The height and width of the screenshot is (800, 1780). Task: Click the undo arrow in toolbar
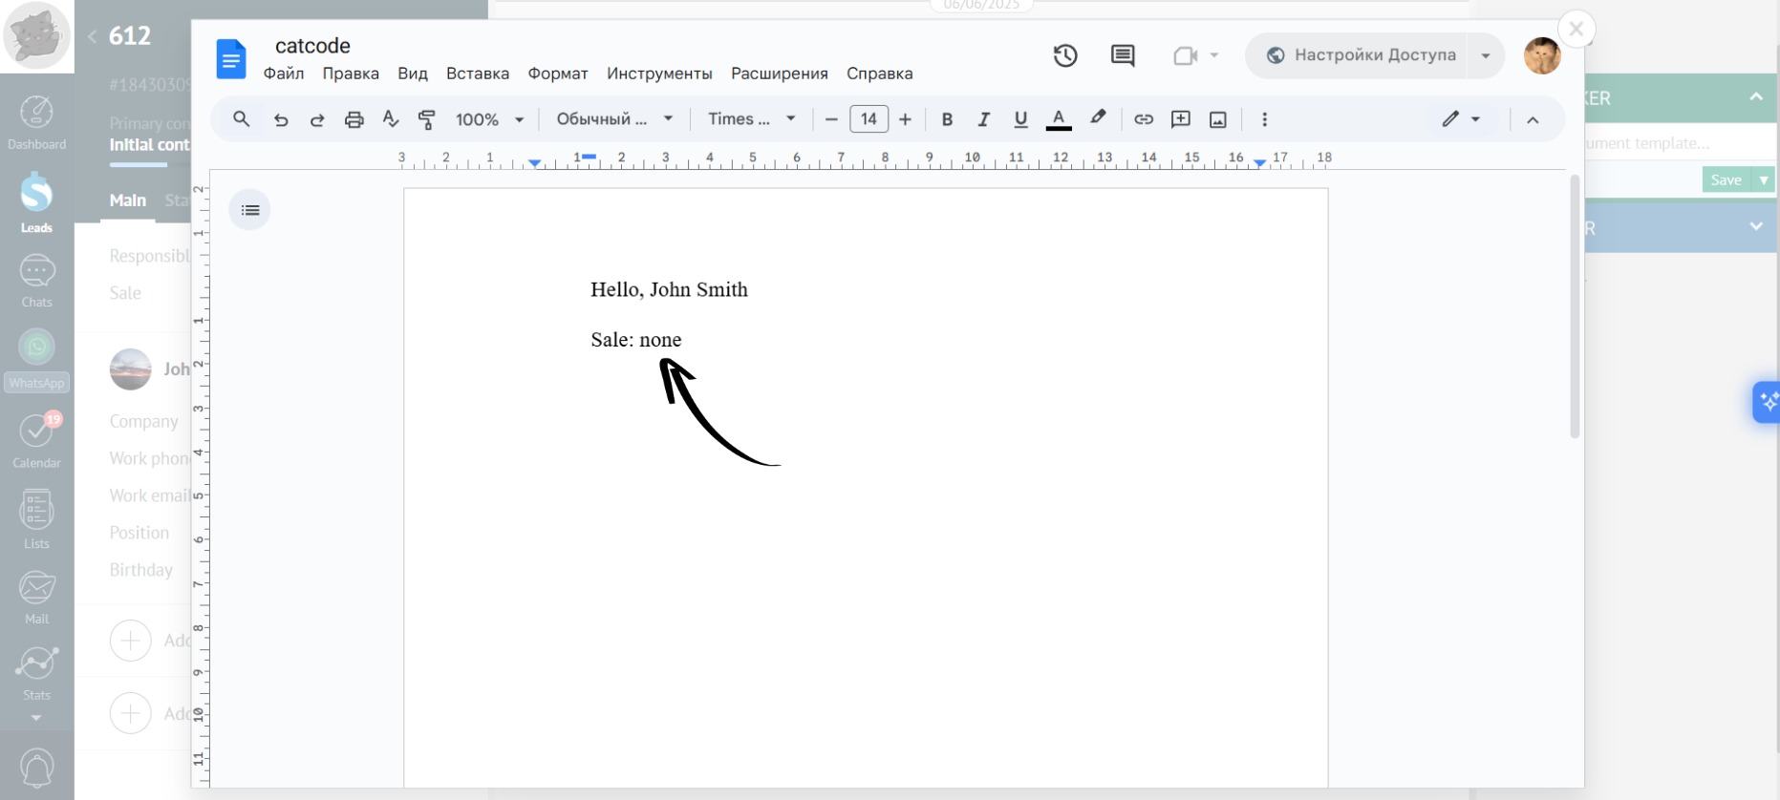tap(281, 119)
